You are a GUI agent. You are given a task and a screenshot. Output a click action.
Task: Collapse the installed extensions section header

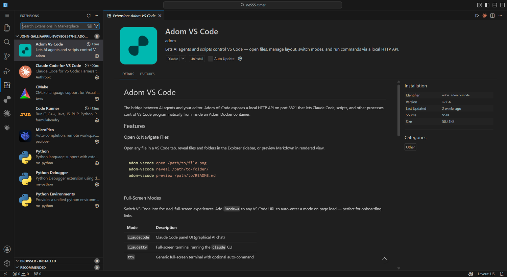click(x=58, y=36)
